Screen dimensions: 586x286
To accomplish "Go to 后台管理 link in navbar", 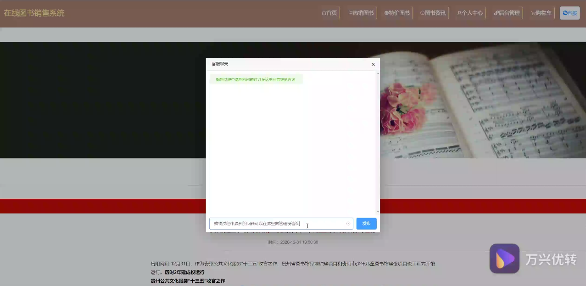I will pos(507,13).
